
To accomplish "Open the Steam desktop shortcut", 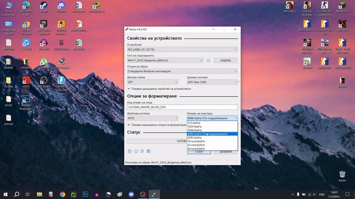I will pyautogui.click(x=44, y=7).
